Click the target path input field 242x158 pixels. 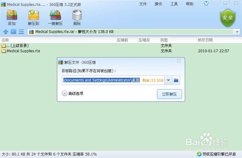pyautogui.click(x=113, y=80)
